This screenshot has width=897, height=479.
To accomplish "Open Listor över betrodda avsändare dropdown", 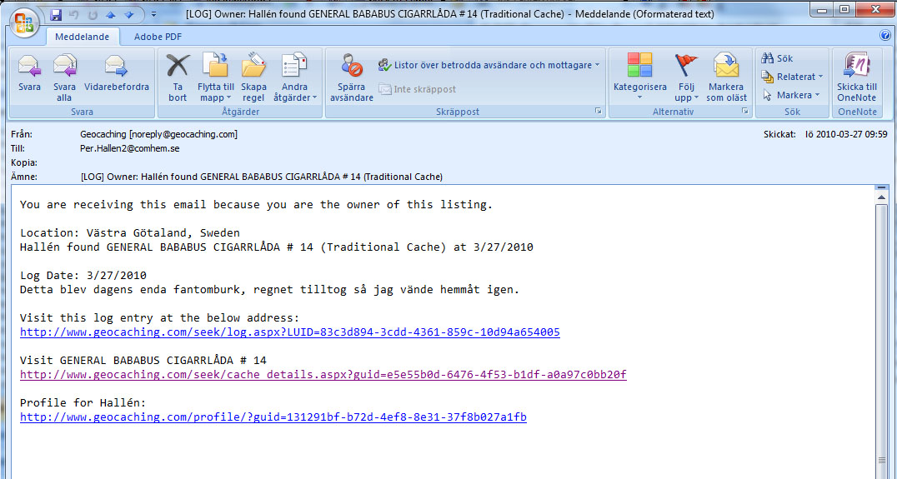I will [489, 65].
